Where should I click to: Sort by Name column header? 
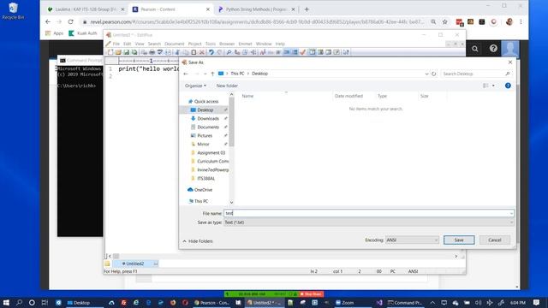(x=247, y=96)
